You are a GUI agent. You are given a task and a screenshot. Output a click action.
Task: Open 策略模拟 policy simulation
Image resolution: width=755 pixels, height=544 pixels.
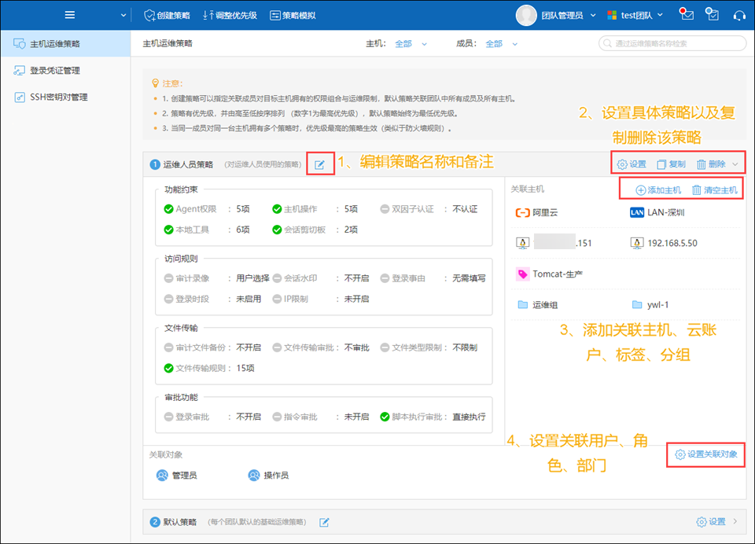pyautogui.click(x=293, y=15)
